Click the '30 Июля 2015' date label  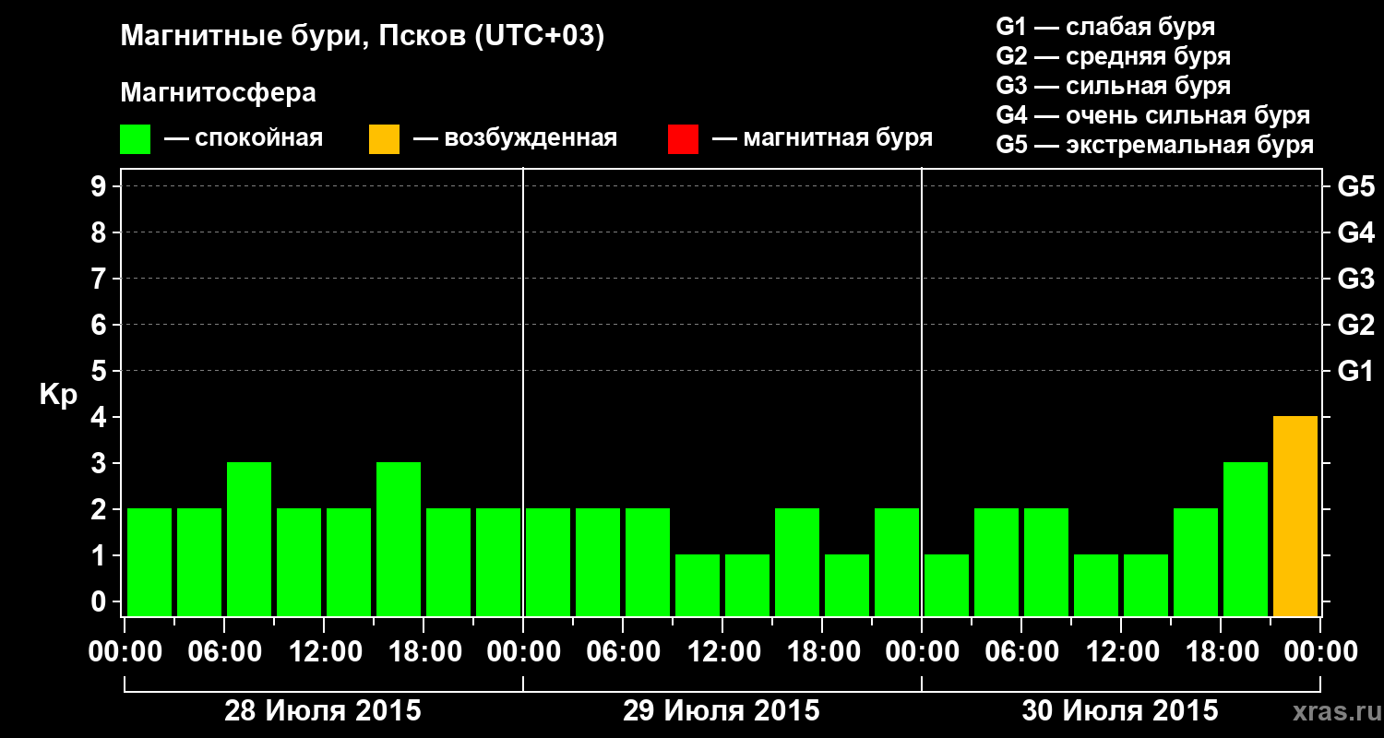1120,711
